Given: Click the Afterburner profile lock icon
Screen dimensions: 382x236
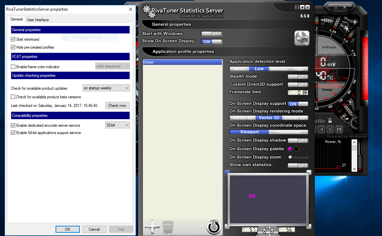Looking at the screenshot, I should (x=330, y=120).
